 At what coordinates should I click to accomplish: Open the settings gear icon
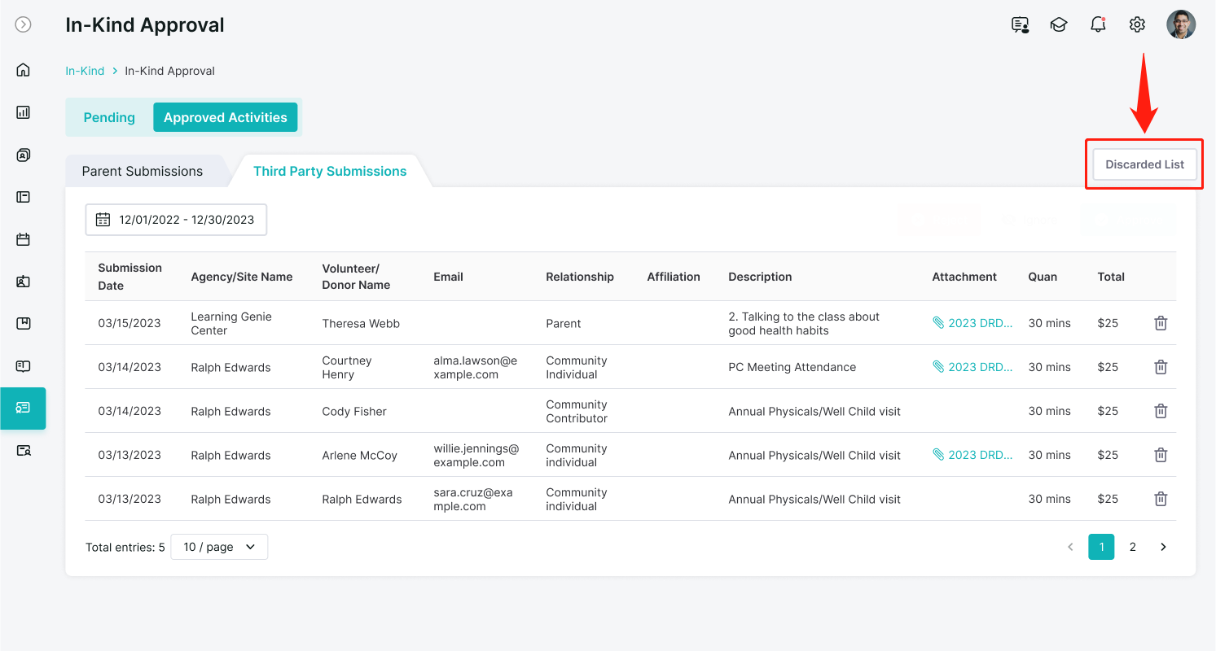pyautogui.click(x=1137, y=24)
